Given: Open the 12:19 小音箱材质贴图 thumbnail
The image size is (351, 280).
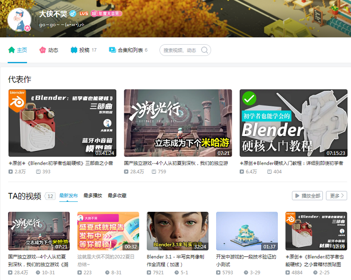Looking at the screenshot, I should (x=316, y=231).
